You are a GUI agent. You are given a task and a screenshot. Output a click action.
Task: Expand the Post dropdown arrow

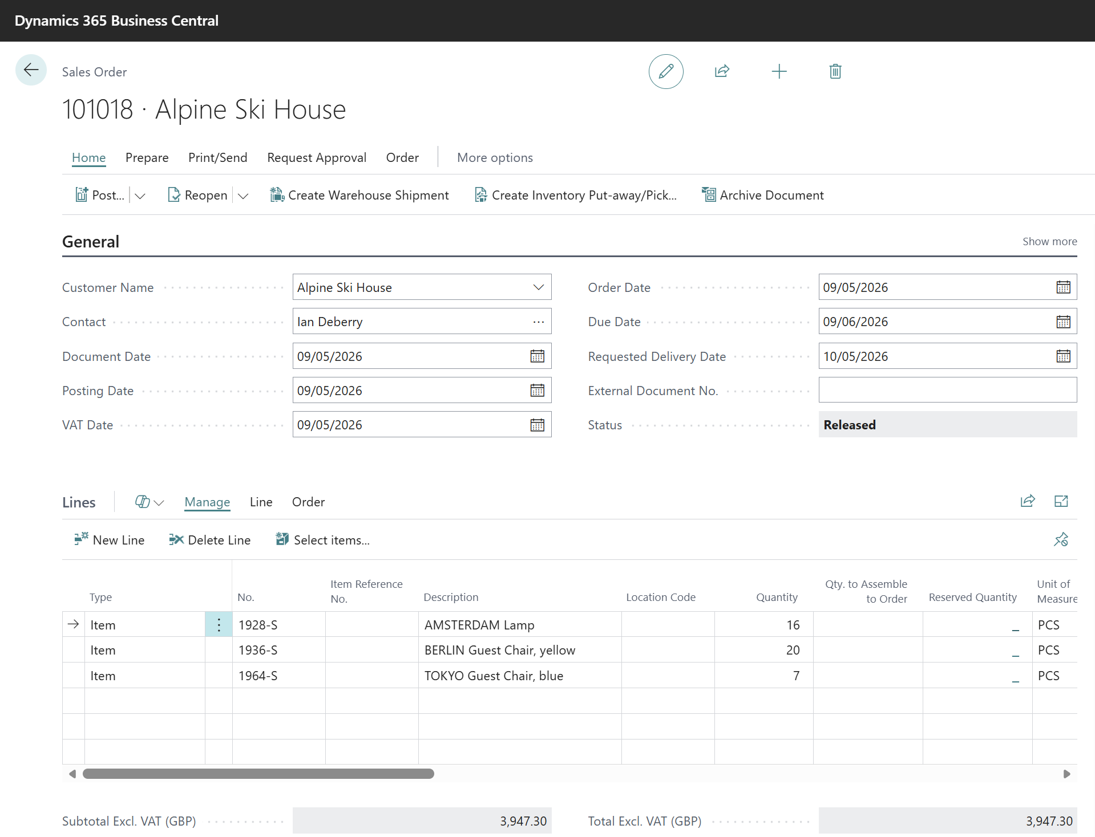[x=140, y=196]
